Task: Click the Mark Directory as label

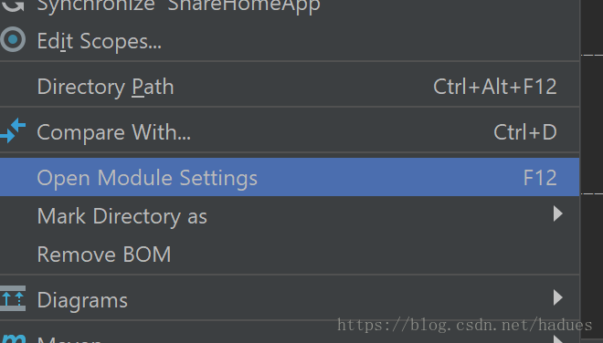Action: click(x=122, y=216)
